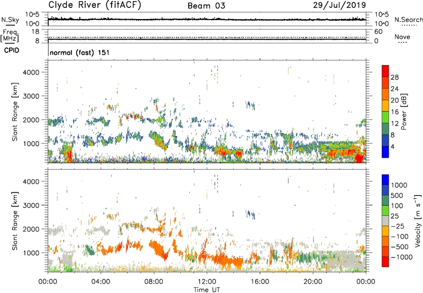The height and width of the screenshot is (293, 423).
Task: Click the '2000' tick on power panel axis
Action: pos(31,120)
